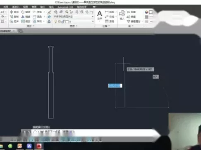Select the Scale tool
Screen dimensions: 201x150
26,21
